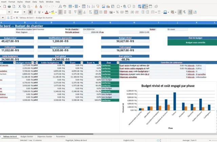Toggle Align Left
This screenshot has width=217, height=142.
point(60,12)
